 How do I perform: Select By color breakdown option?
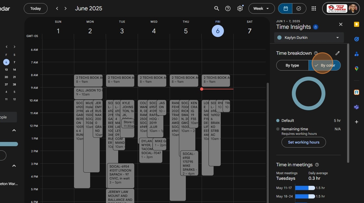pyautogui.click(x=325, y=65)
